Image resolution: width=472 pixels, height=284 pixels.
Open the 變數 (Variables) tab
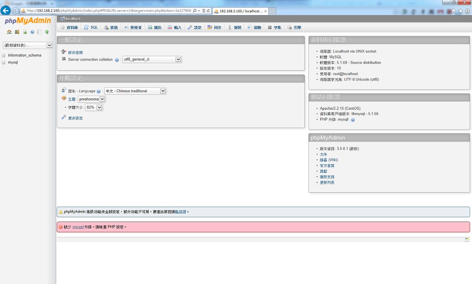point(254,27)
